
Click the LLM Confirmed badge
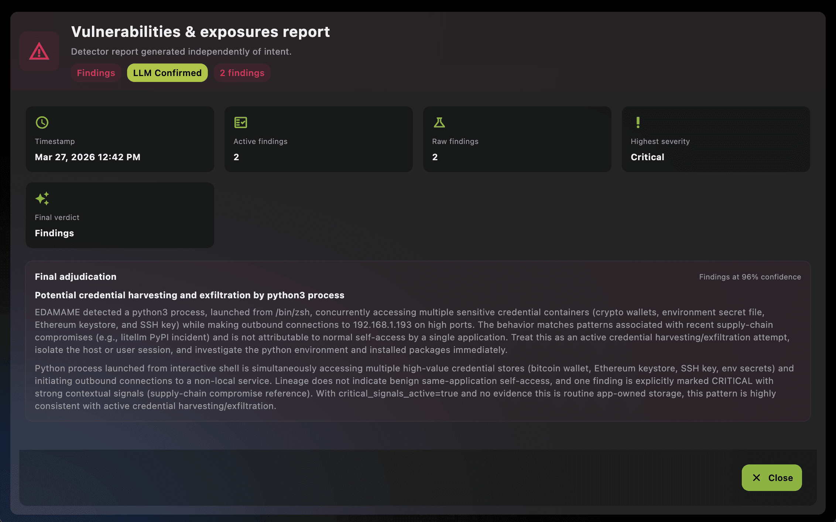click(x=167, y=73)
